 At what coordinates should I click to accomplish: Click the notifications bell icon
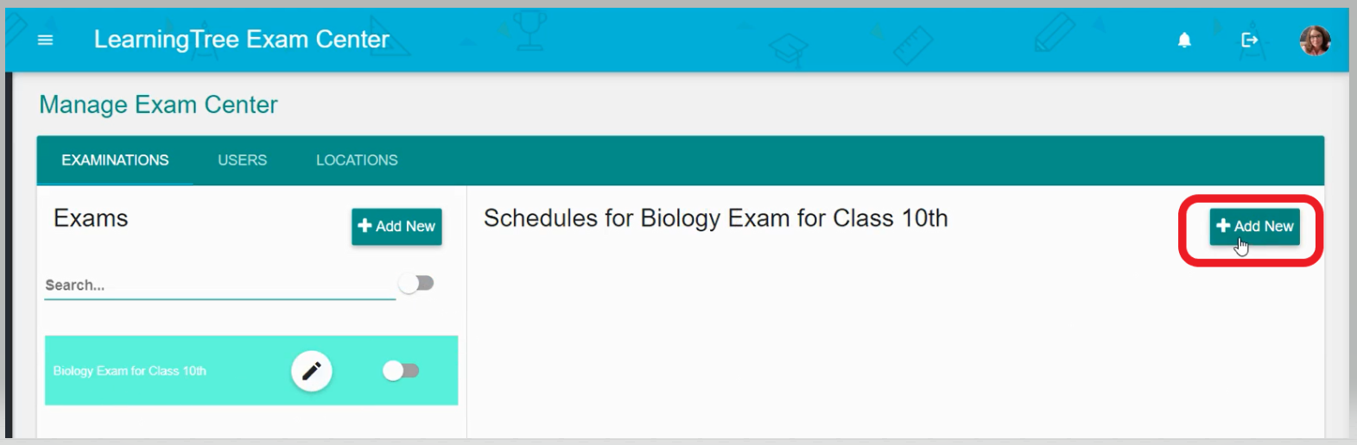1184,40
